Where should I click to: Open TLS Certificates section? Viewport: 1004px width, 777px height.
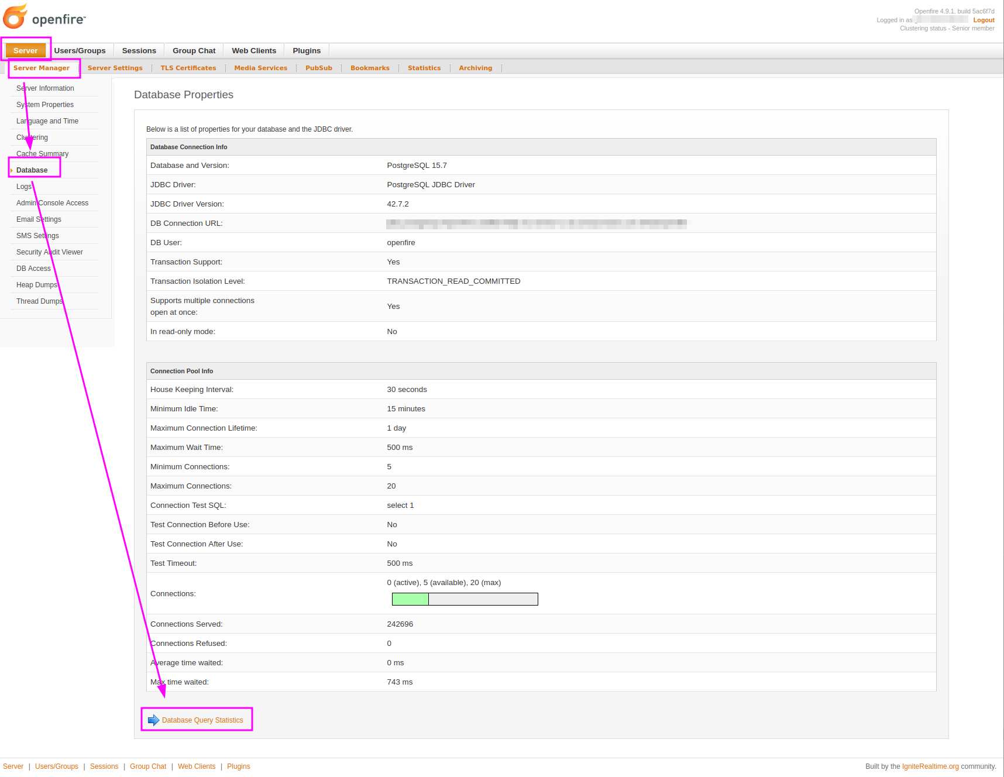[188, 68]
